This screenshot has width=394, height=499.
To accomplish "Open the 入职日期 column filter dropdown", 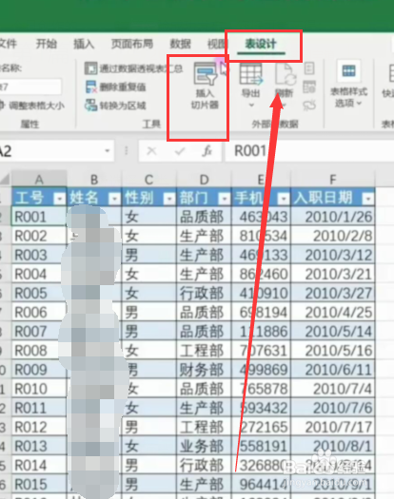I will 367,199.
